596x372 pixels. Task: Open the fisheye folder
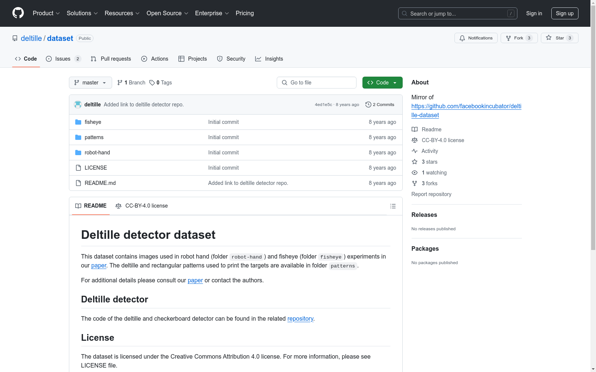point(93,122)
